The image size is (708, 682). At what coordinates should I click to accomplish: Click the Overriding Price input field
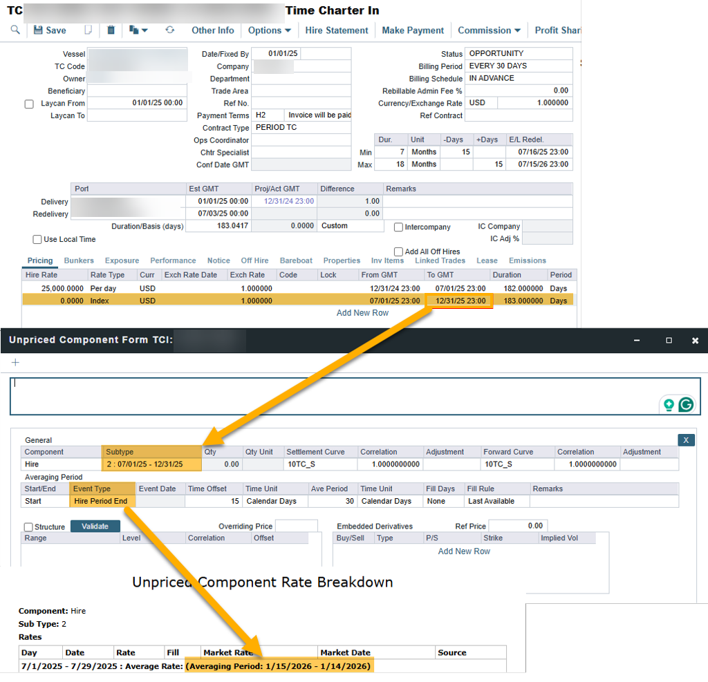(296, 527)
